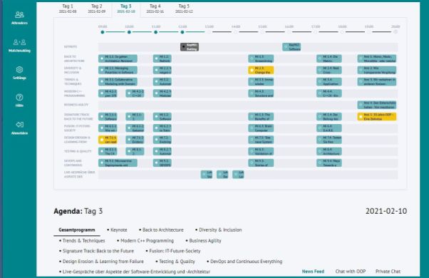
Task: Jump to the 09:00 timeline dot
Action: tap(103, 32)
